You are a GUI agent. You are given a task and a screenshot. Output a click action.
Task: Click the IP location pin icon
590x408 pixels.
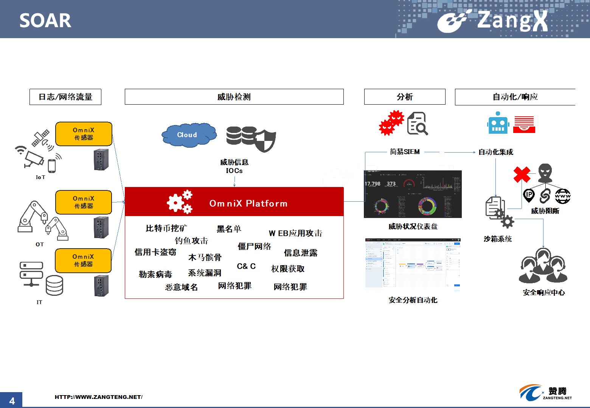click(529, 196)
